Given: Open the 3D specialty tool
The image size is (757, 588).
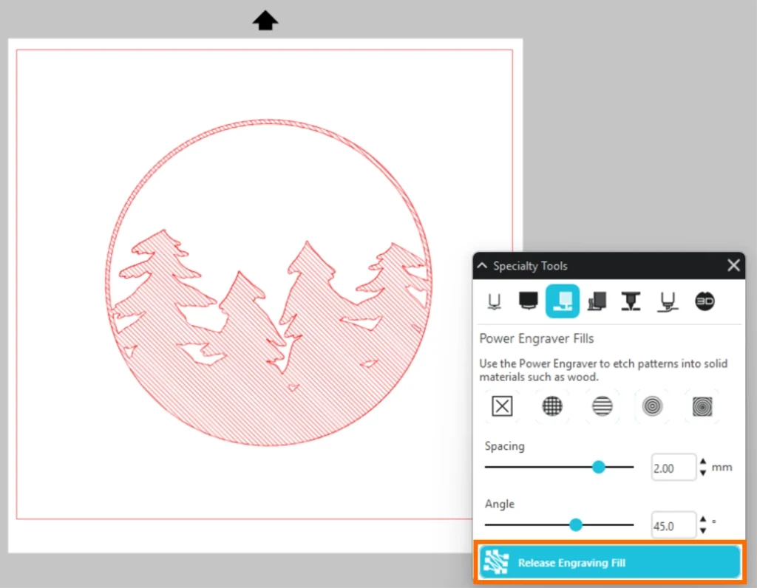Looking at the screenshot, I should click(x=705, y=301).
